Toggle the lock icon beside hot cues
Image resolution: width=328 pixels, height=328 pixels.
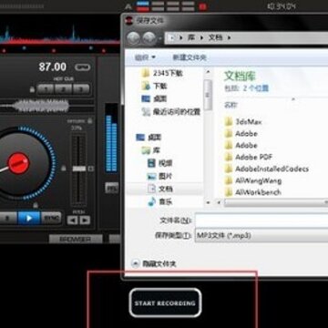(x=32, y=89)
